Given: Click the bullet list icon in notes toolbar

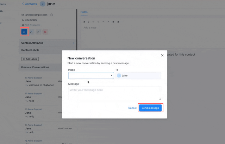Looking at the screenshot, I should point(113,22).
